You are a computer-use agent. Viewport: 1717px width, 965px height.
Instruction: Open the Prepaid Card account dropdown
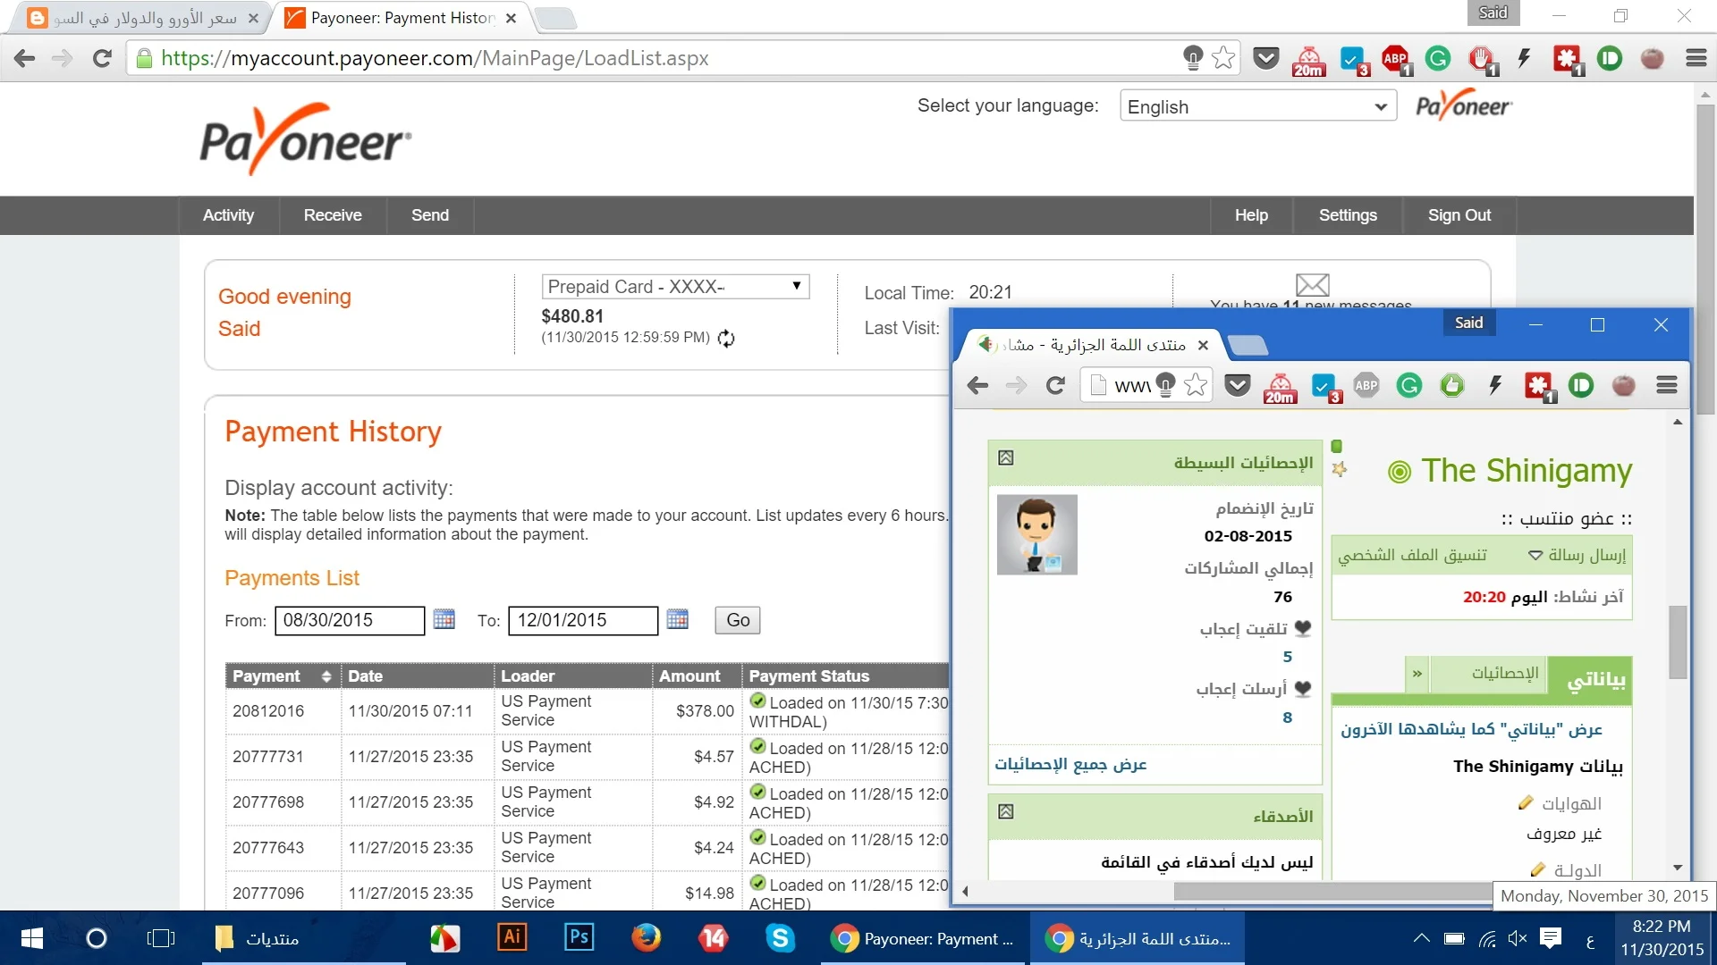(x=675, y=287)
